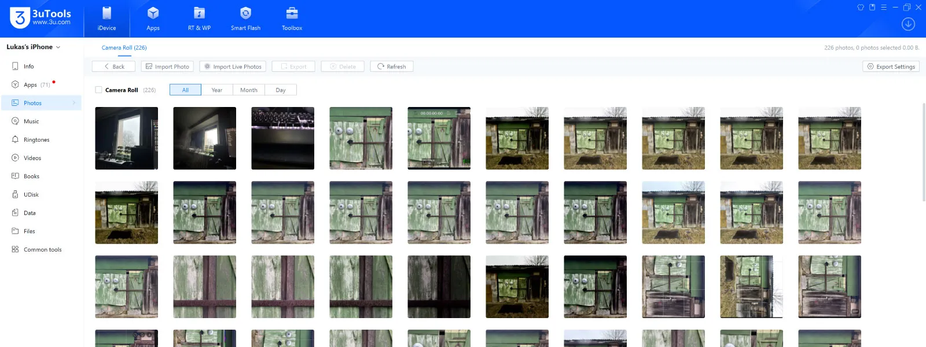
Task: Click the www.3u.com text under logo
Action: click(52, 23)
